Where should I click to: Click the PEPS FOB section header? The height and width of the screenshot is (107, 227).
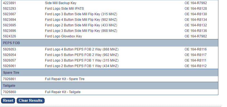tap(110, 43)
